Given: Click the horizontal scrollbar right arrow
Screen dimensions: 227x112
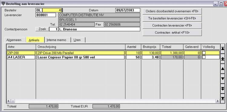Looking at the screenshot, I should tap(217, 101).
